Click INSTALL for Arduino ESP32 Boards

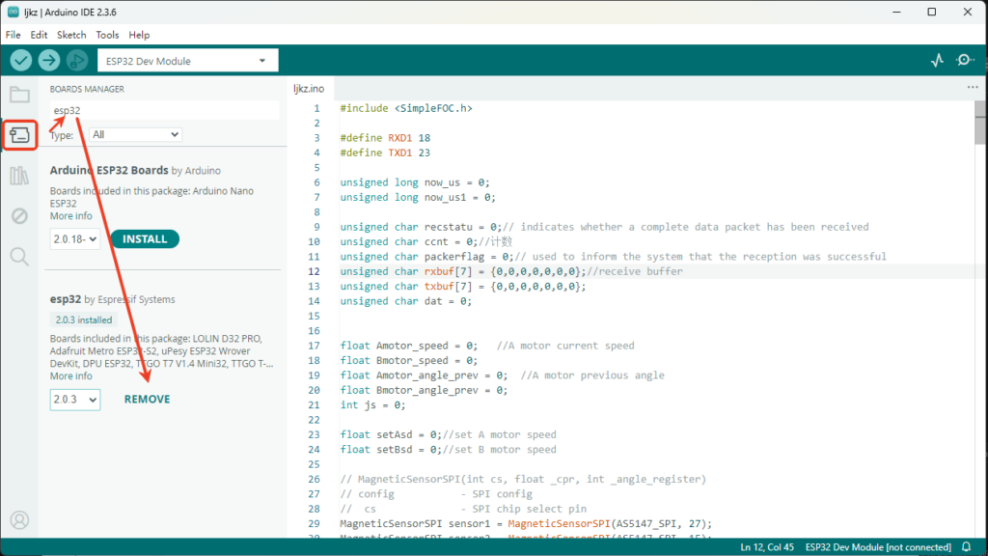[x=145, y=239]
